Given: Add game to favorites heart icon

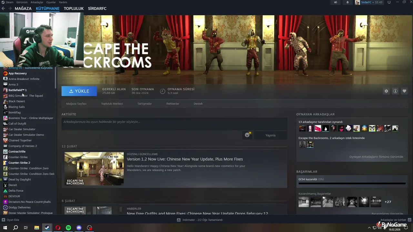Looking at the screenshot, I should [404, 91].
